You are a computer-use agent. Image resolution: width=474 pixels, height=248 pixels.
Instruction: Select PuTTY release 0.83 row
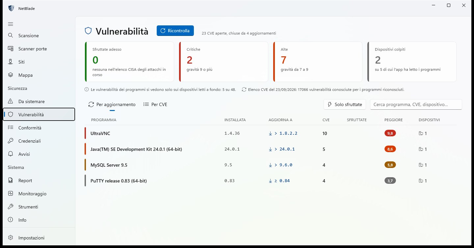tap(271, 181)
